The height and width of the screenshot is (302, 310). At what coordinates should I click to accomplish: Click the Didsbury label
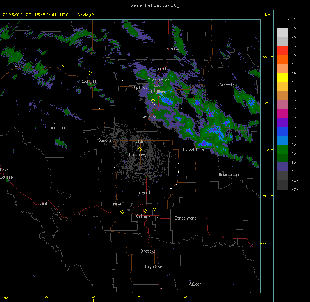138,155
